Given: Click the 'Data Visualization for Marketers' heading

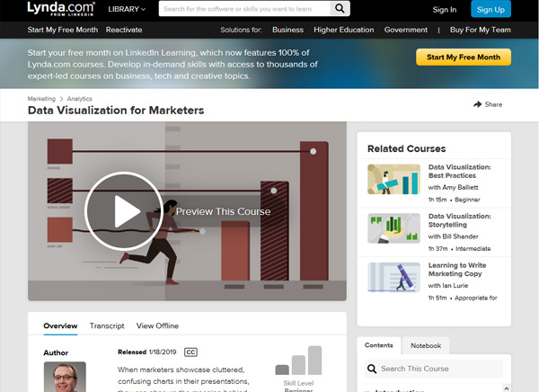Looking at the screenshot, I should 116,110.
